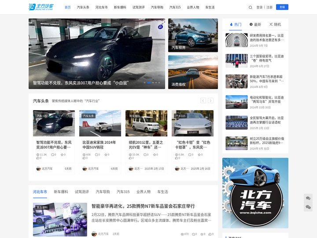The height and width of the screenshot is (238, 317).
Task: Select the 新车爆料 tab in lower section
Action: pyautogui.click(x=61, y=192)
